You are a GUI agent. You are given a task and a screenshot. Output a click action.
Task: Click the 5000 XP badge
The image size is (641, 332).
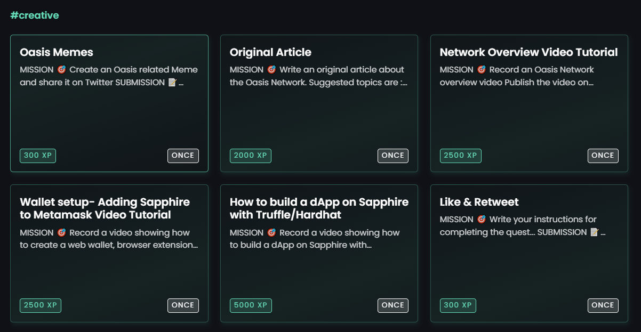251,305
